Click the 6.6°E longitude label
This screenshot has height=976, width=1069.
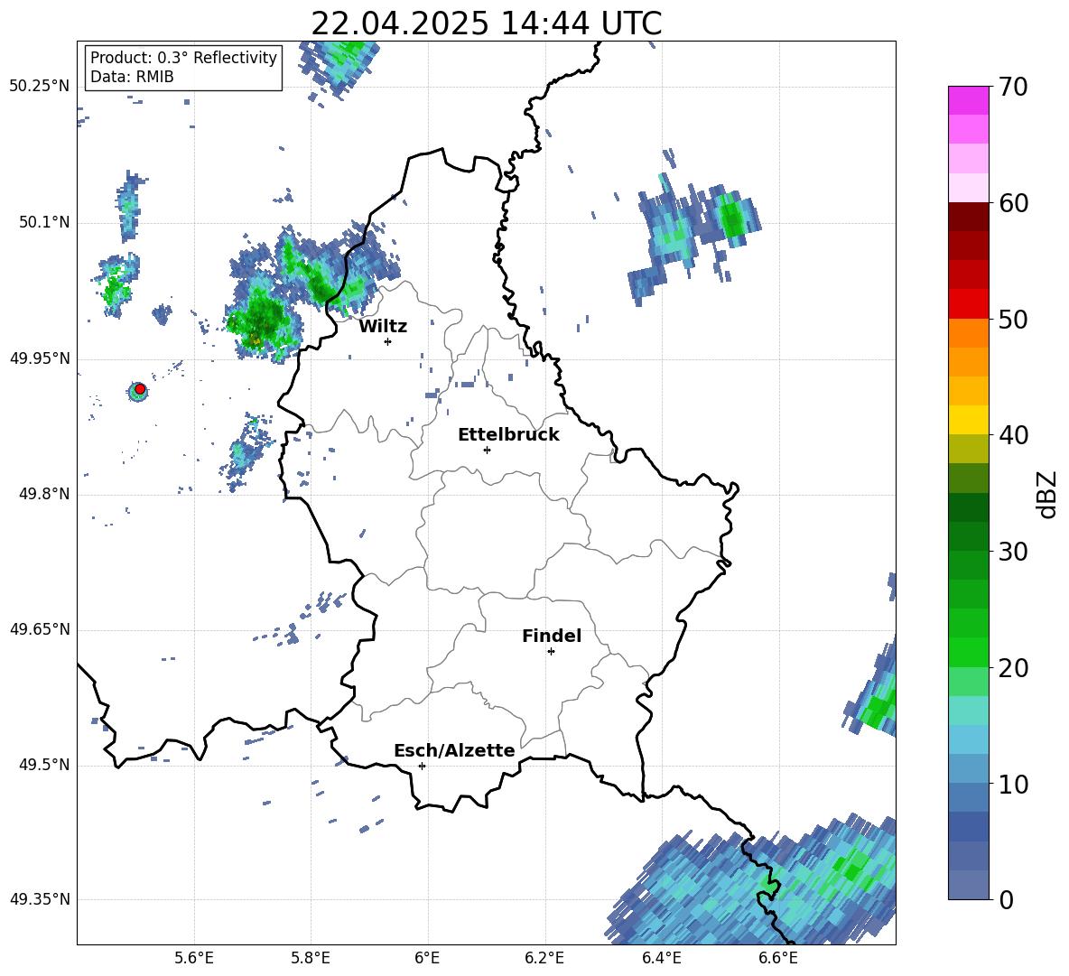pos(778,958)
